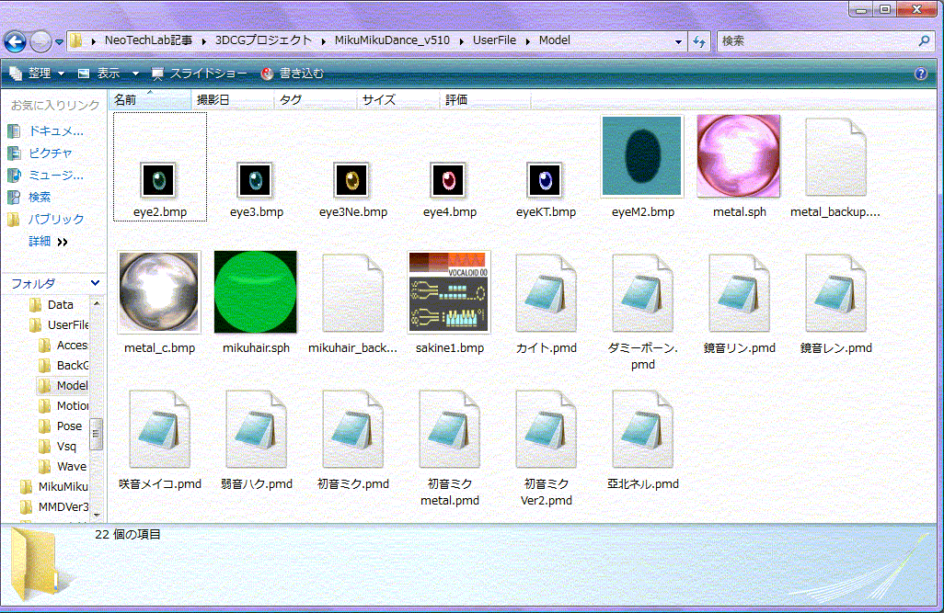The width and height of the screenshot is (944, 613).
Task: Click the address bar refresh button
Action: click(699, 41)
